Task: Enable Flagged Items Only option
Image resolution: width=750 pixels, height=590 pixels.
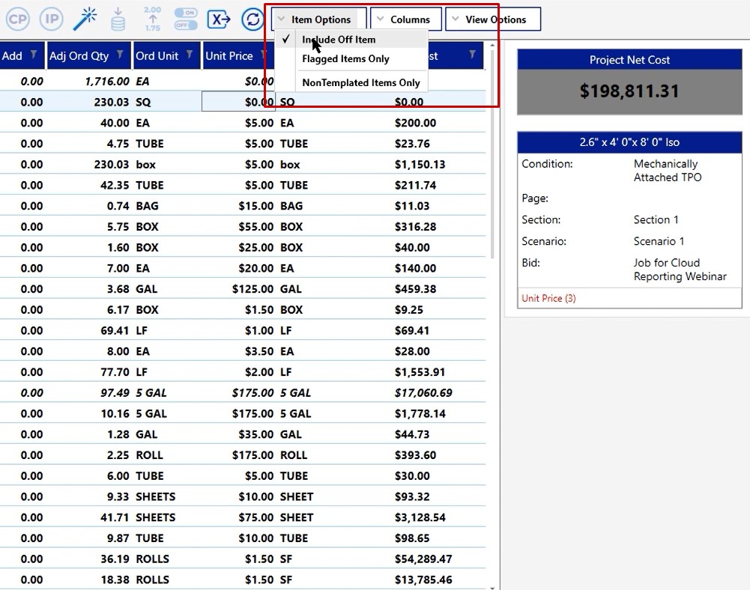Action: coord(345,59)
